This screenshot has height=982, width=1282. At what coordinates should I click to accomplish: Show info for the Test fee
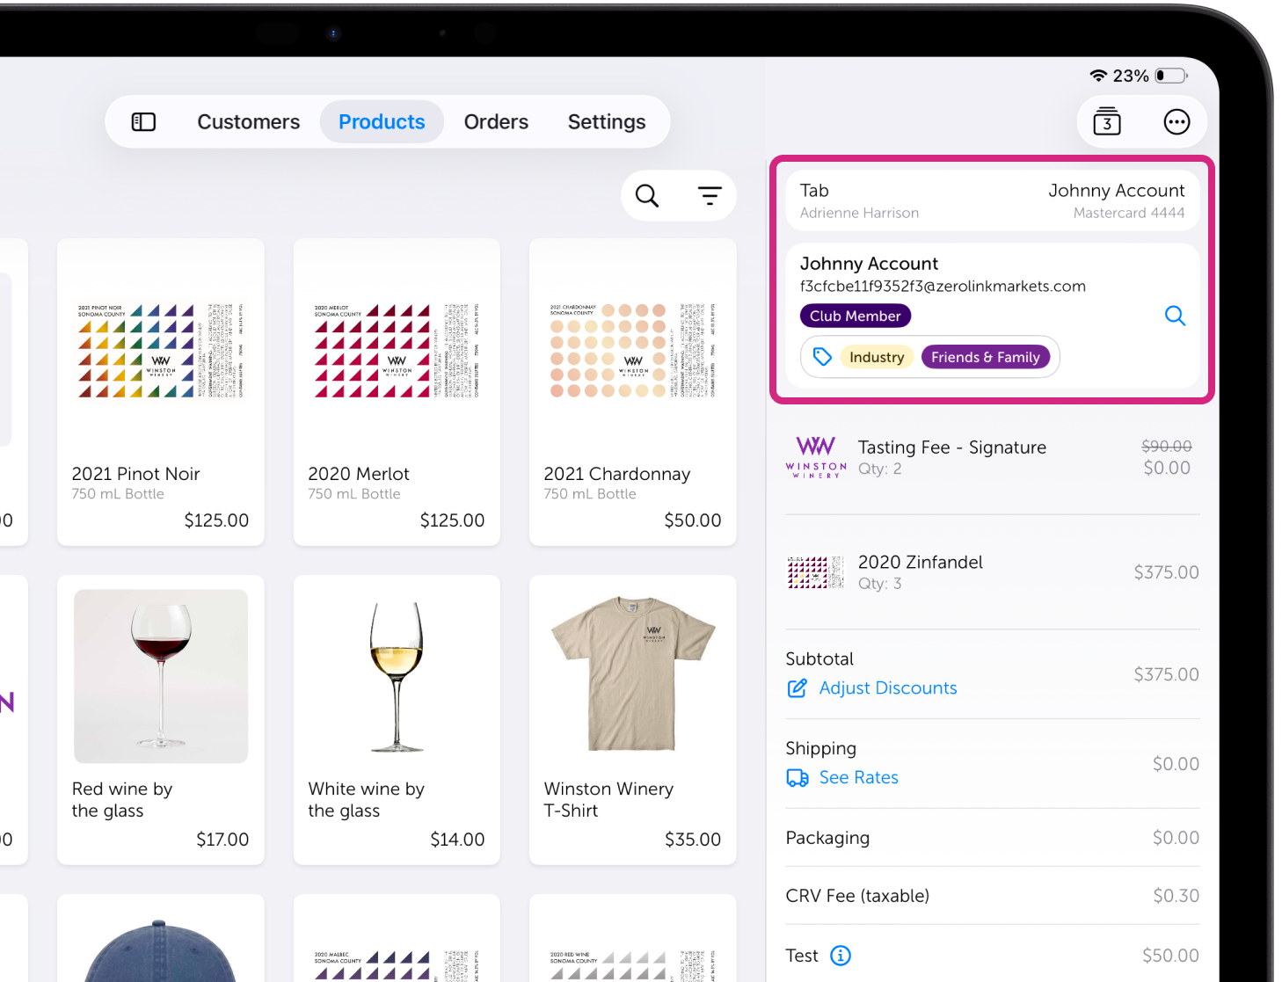click(841, 956)
